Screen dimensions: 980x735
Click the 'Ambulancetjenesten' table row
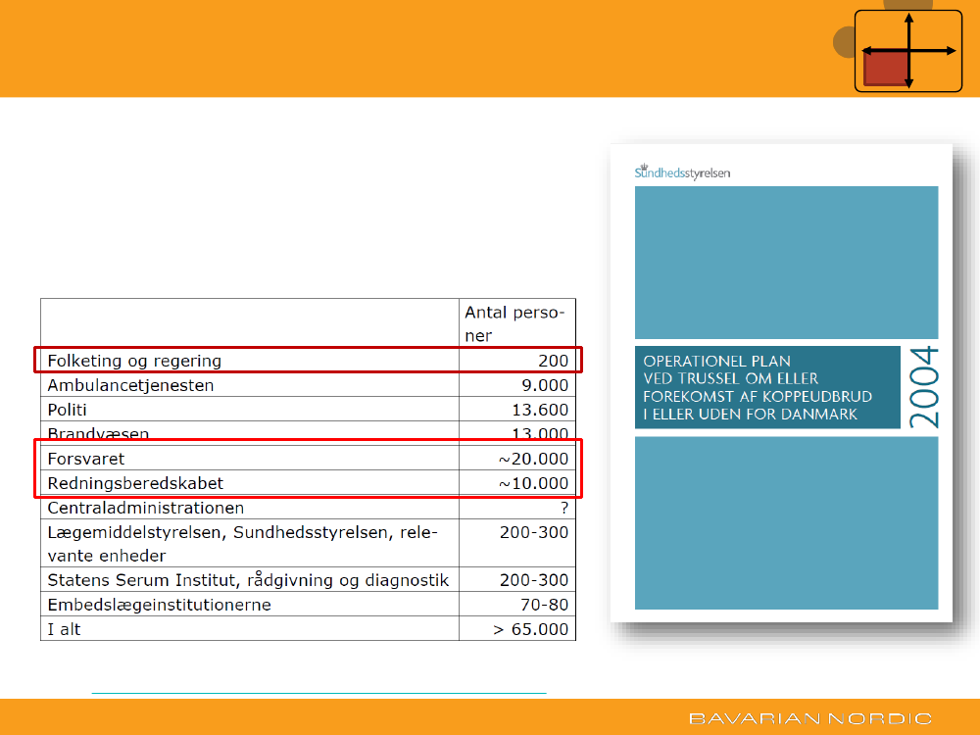tap(130, 385)
